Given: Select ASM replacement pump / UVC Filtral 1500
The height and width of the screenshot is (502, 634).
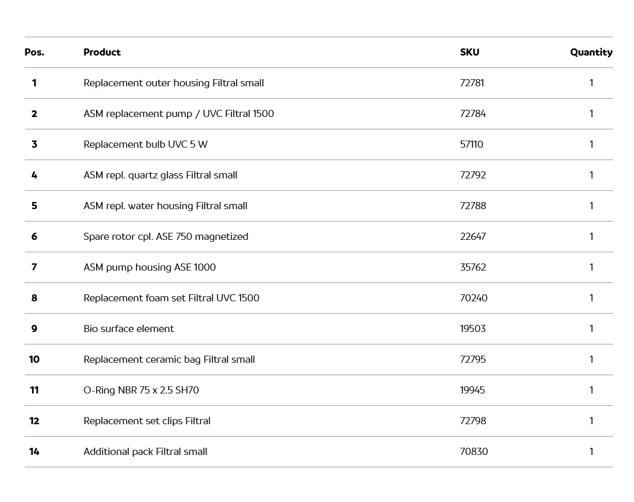Looking at the screenshot, I should (178, 114).
